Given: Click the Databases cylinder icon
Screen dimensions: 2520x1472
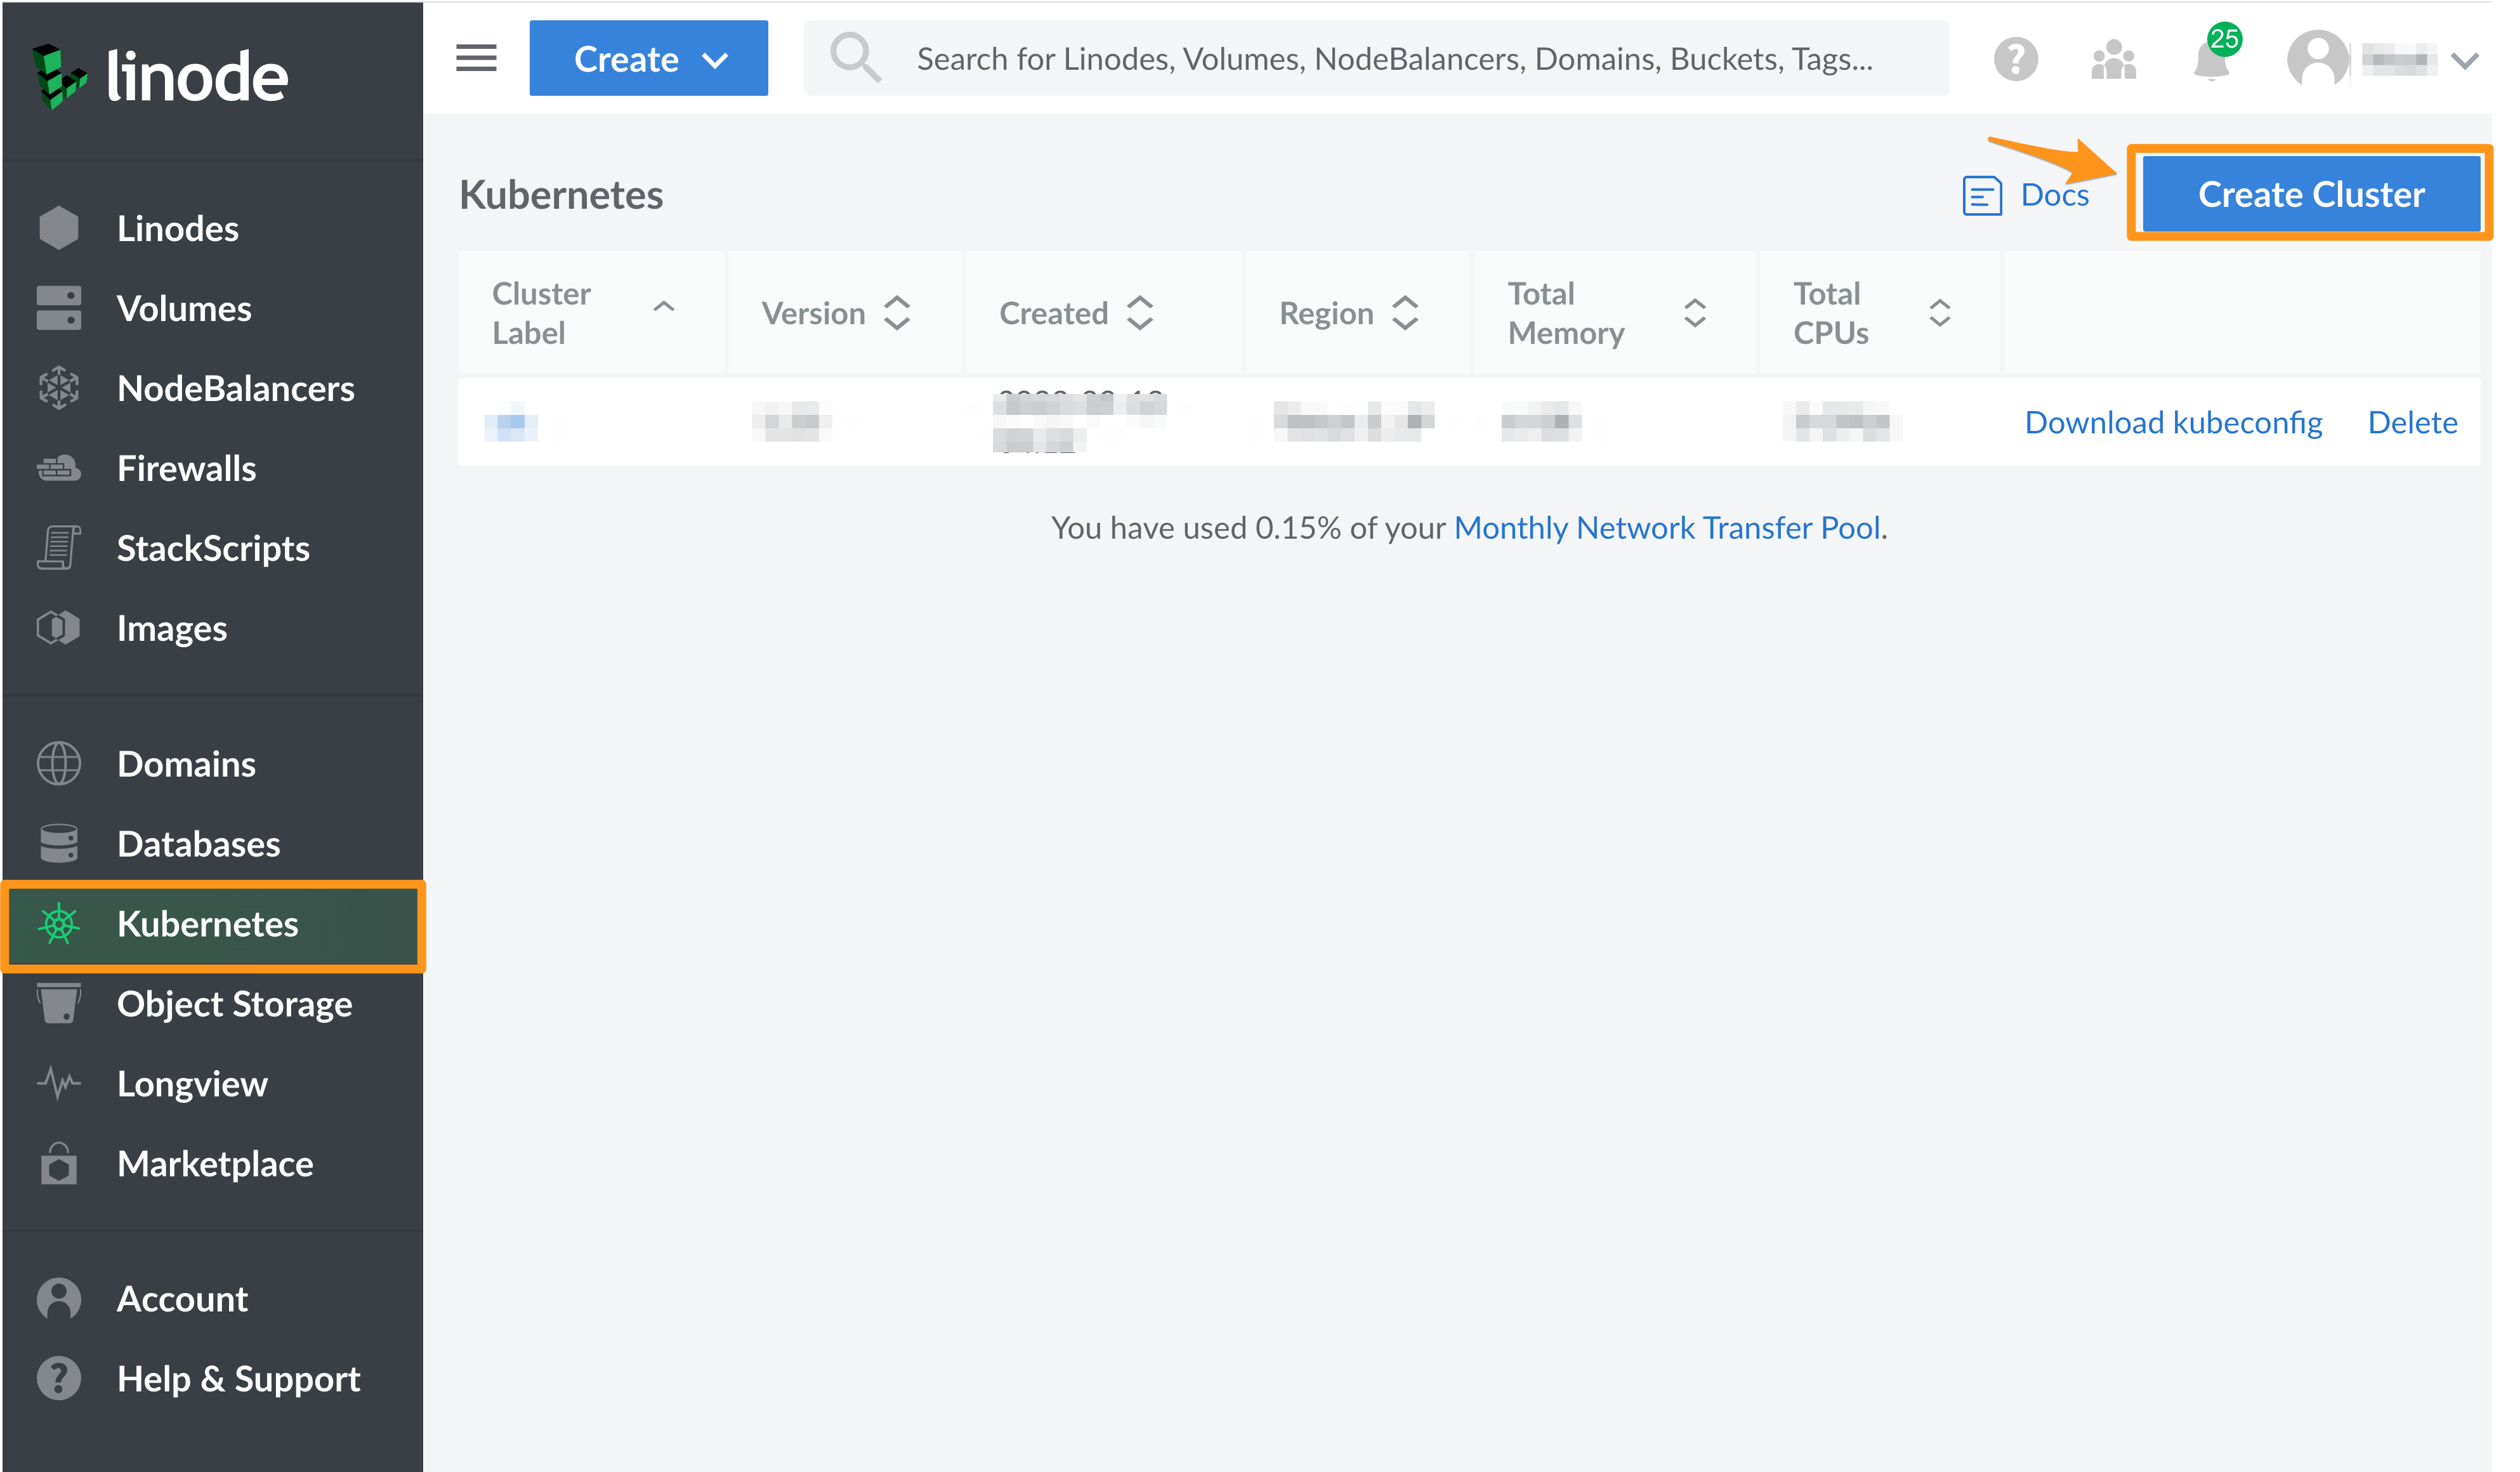Looking at the screenshot, I should (x=59, y=843).
